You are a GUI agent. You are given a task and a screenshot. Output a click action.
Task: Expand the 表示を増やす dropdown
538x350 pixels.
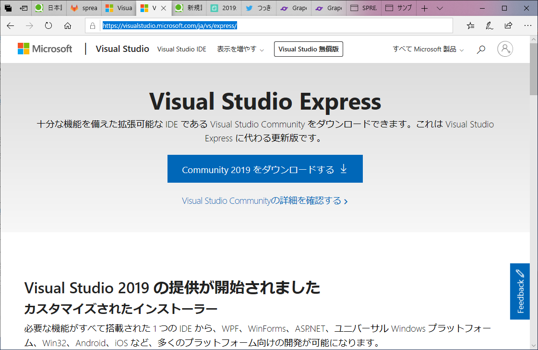point(240,49)
